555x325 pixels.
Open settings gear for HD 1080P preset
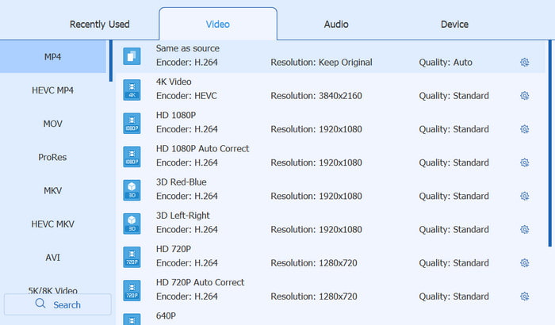point(525,129)
